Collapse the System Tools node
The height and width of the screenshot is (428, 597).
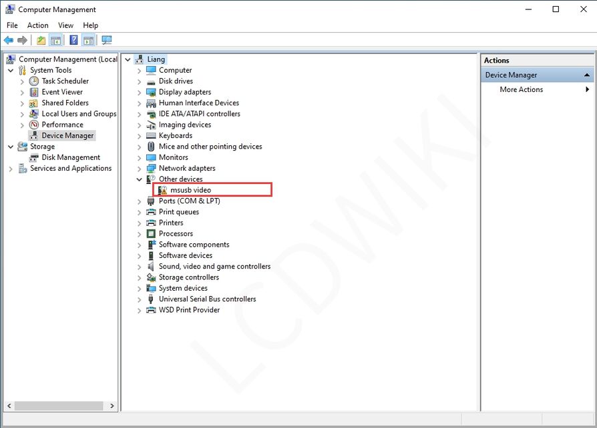pyautogui.click(x=11, y=71)
